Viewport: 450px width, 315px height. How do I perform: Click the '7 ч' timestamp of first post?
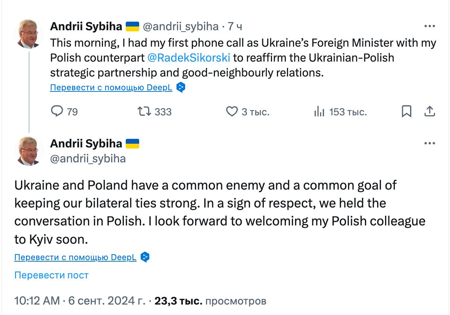click(235, 26)
